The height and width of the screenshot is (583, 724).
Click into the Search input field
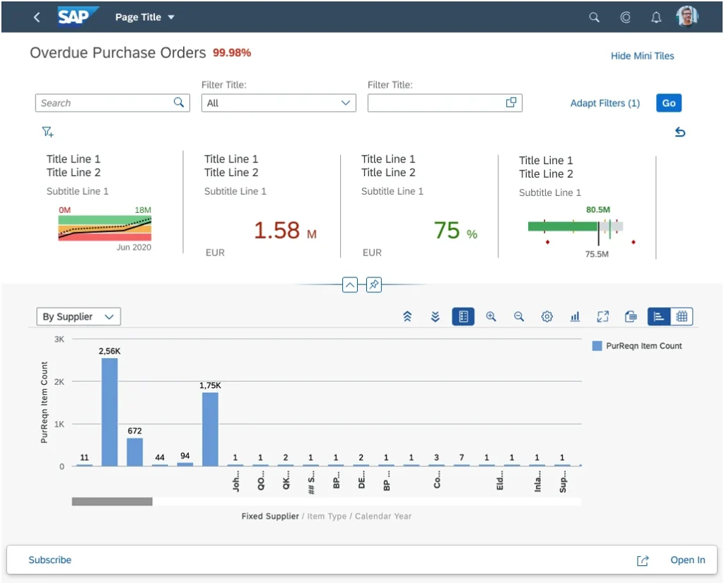tap(105, 103)
